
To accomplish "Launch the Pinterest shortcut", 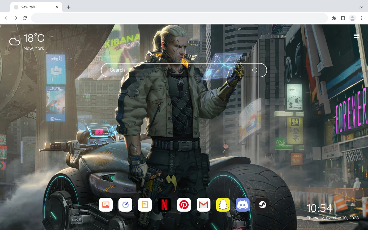I will tap(184, 205).
